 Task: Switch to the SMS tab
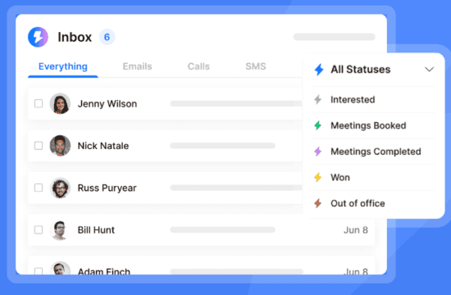point(256,66)
